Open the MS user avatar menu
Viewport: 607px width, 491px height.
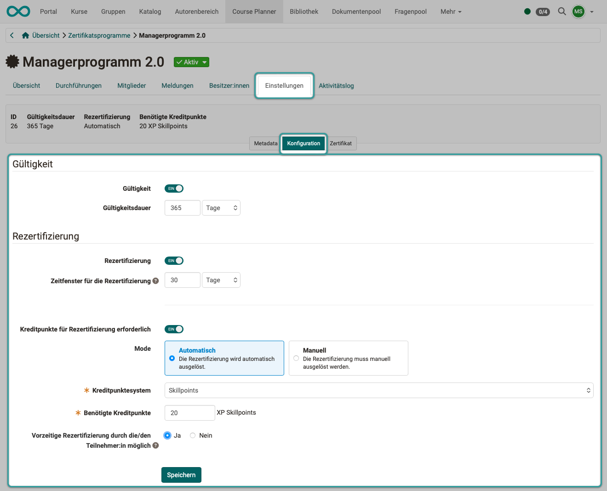tap(578, 11)
